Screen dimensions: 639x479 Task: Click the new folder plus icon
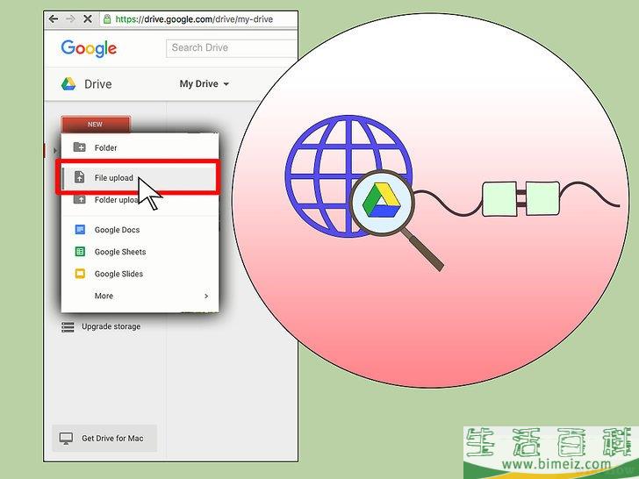[x=80, y=147]
